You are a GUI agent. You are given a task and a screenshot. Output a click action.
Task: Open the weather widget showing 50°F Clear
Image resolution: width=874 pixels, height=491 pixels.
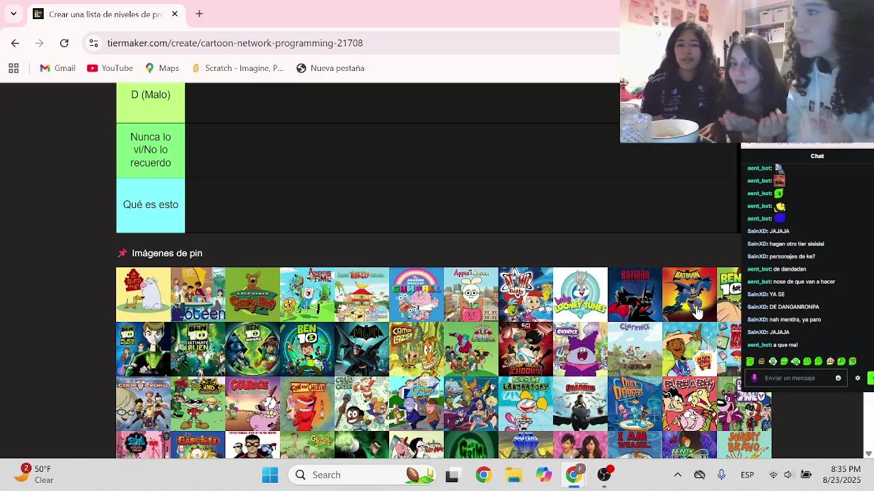click(37, 475)
